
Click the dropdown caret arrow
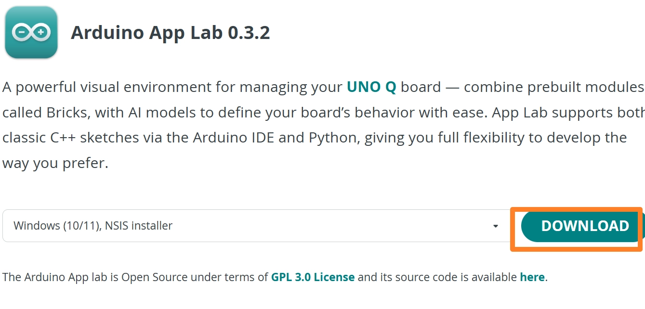(495, 226)
